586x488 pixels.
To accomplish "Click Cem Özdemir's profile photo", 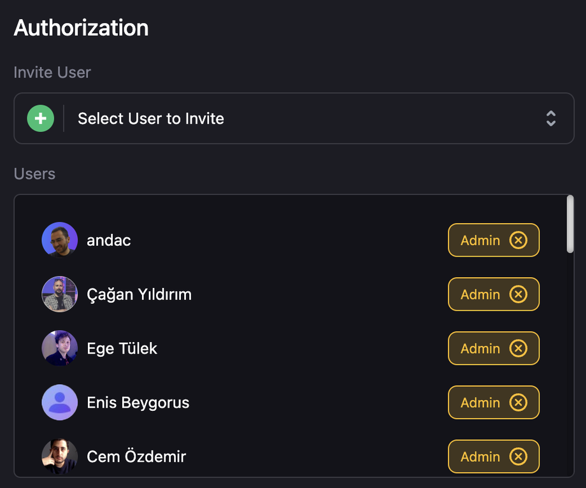I will point(60,456).
